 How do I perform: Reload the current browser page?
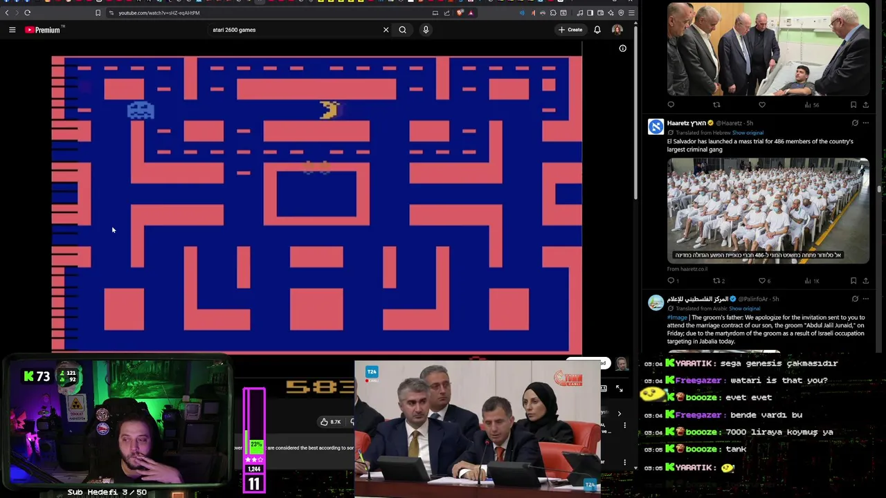tap(27, 12)
